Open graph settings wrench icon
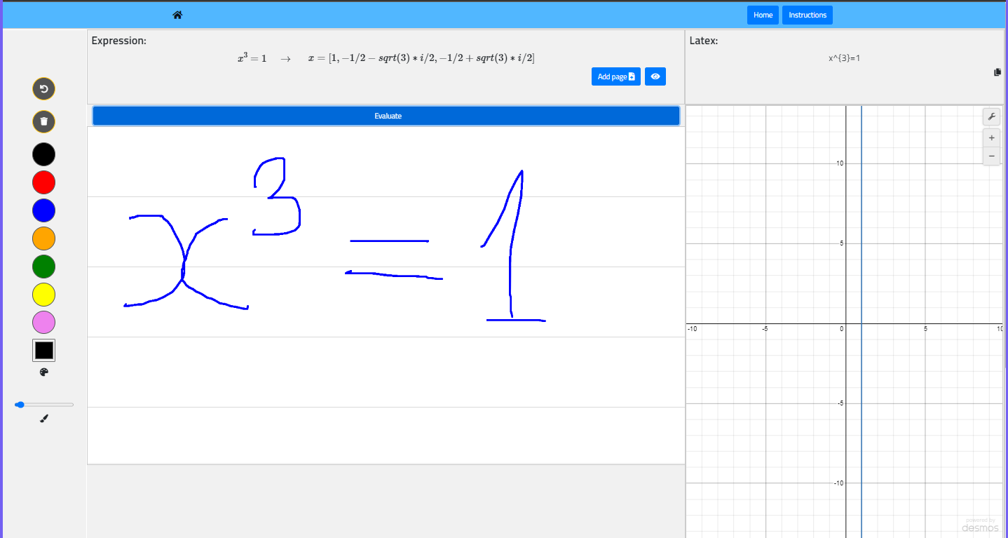 [x=991, y=116]
